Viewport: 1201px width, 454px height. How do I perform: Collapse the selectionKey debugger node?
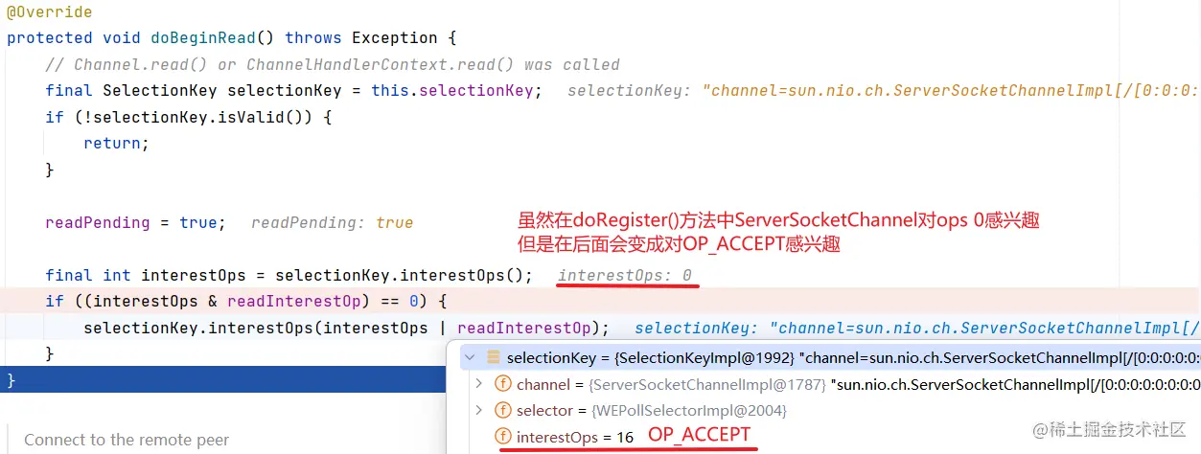tap(470, 358)
